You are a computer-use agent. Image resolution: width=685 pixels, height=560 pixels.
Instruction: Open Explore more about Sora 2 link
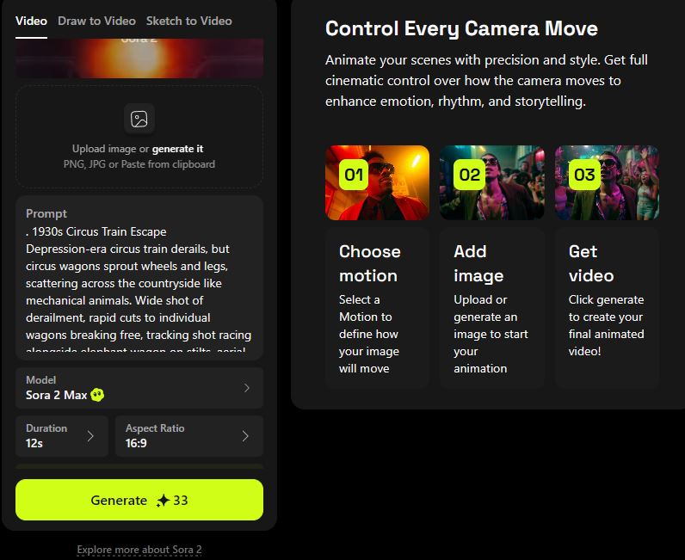[139, 550]
